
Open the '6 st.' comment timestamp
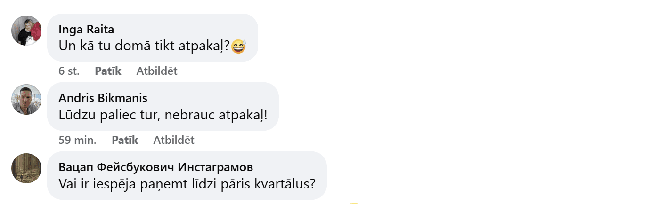tap(69, 71)
